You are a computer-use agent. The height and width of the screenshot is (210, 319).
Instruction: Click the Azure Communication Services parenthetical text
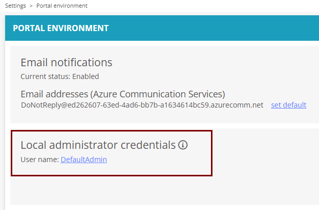(x=158, y=94)
